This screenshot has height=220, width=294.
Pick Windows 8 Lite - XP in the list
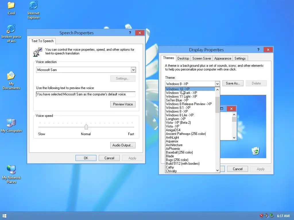[x=190, y=115]
